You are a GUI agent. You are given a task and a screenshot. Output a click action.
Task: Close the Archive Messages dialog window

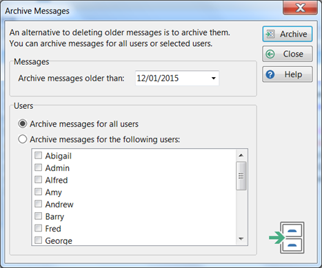click(300, 8)
